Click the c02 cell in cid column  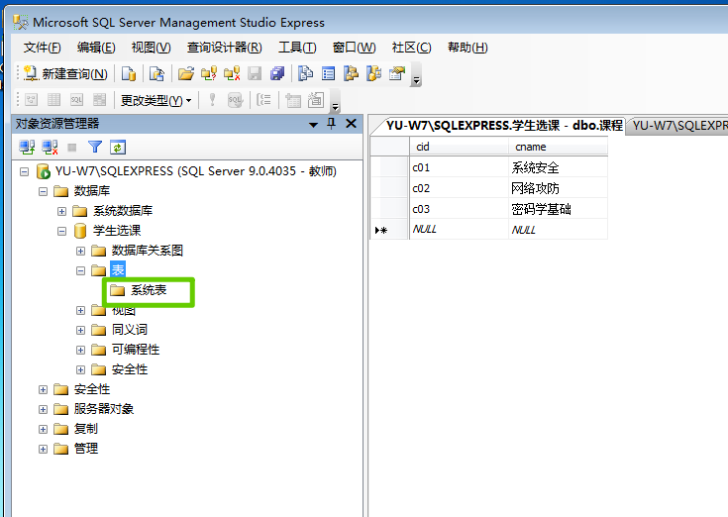[459, 188]
